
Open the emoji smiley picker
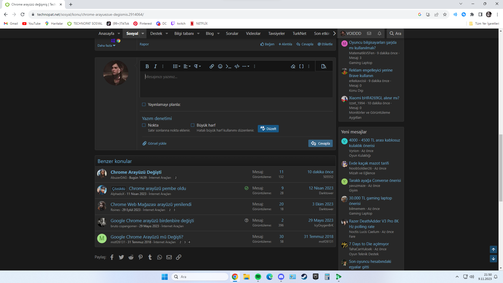220,66
